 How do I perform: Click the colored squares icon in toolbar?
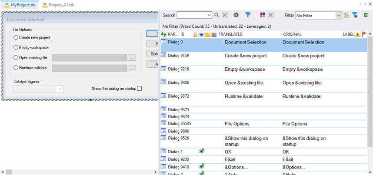[x=262, y=15]
